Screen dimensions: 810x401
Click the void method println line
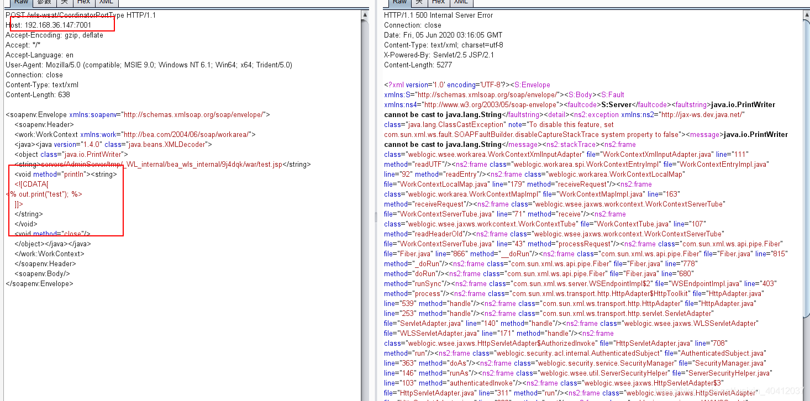66,174
